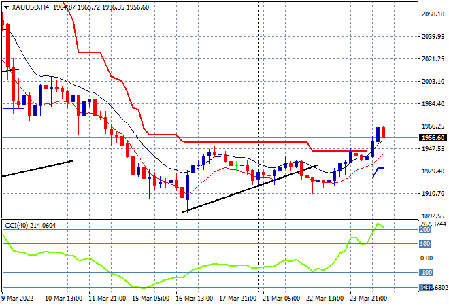Image resolution: width=449 pixels, height=306 pixels.
Task: Select the black rising trendline under 16-22 March lows
Action: click(x=250, y=188)
